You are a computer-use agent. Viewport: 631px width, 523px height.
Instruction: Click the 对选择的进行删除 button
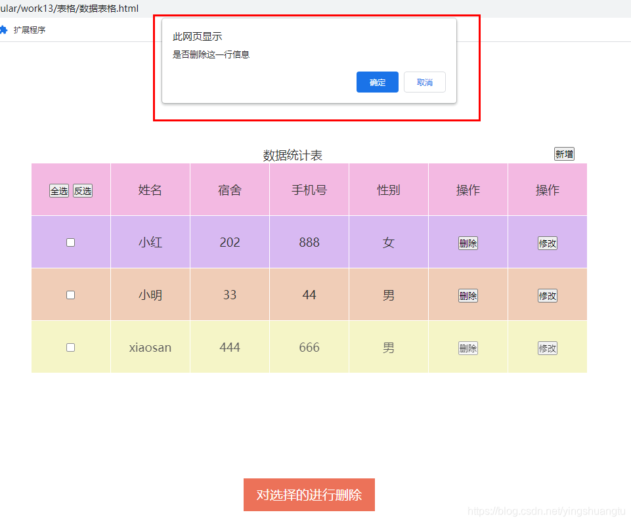(x=309, y=494)
